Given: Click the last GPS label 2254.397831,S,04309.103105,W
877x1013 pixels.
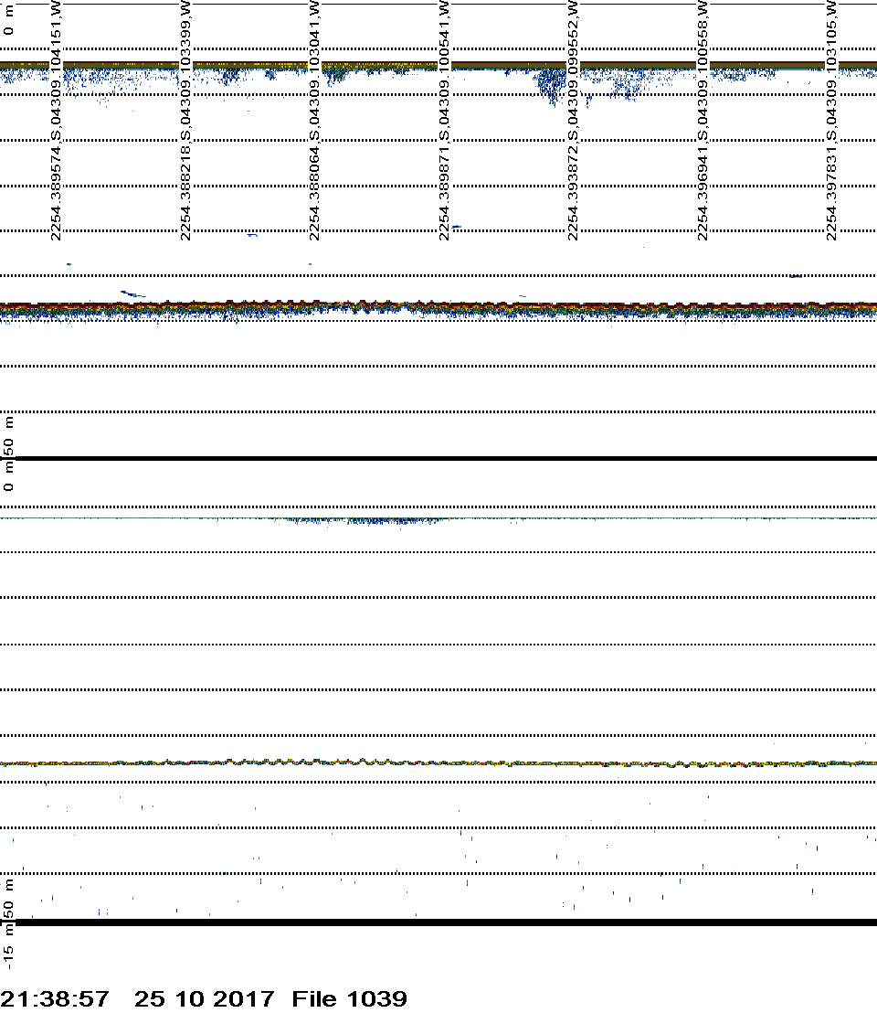Looking at the screenshot, I should click(x=831, y=121).
